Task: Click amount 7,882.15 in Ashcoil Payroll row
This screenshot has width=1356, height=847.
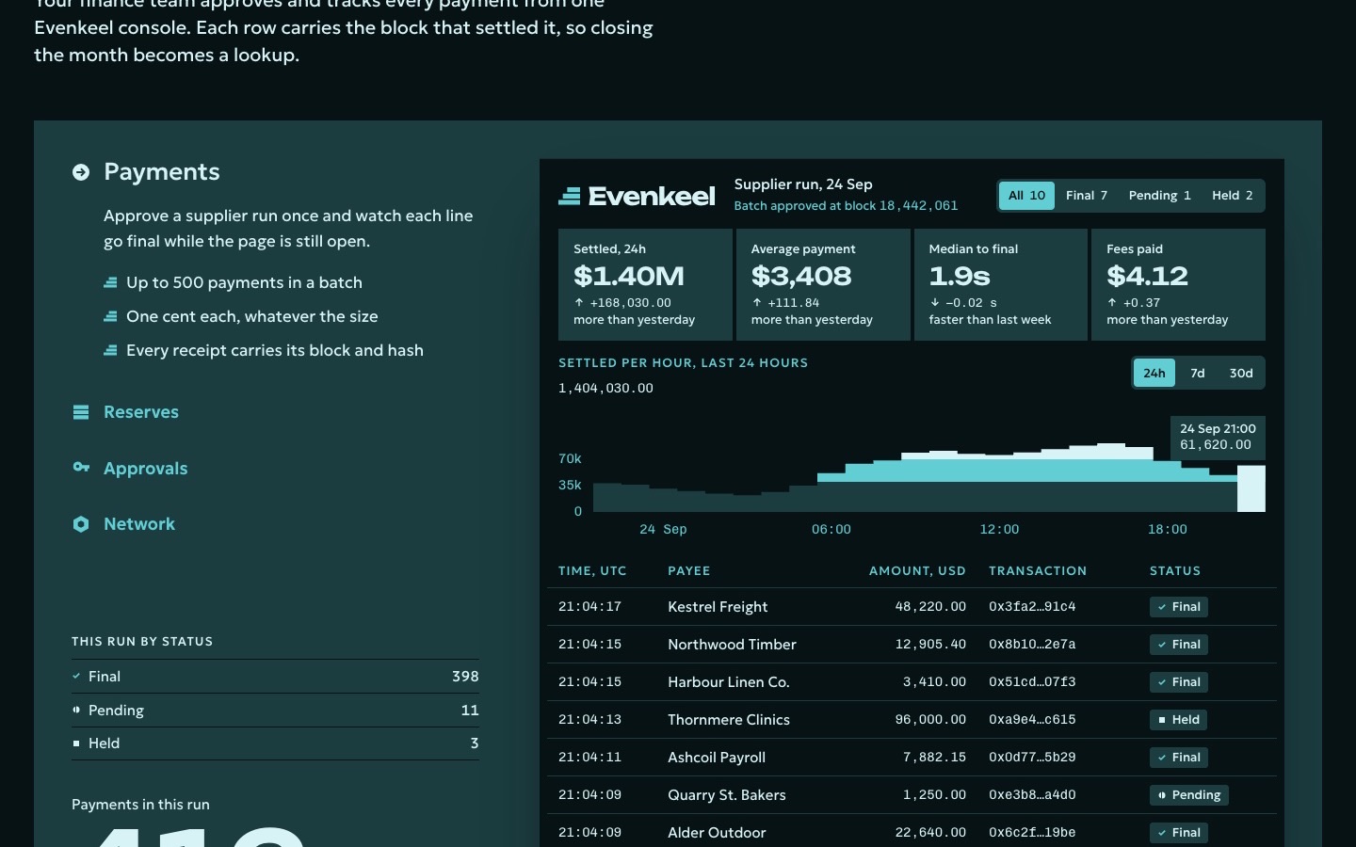Action: point(934,758)
